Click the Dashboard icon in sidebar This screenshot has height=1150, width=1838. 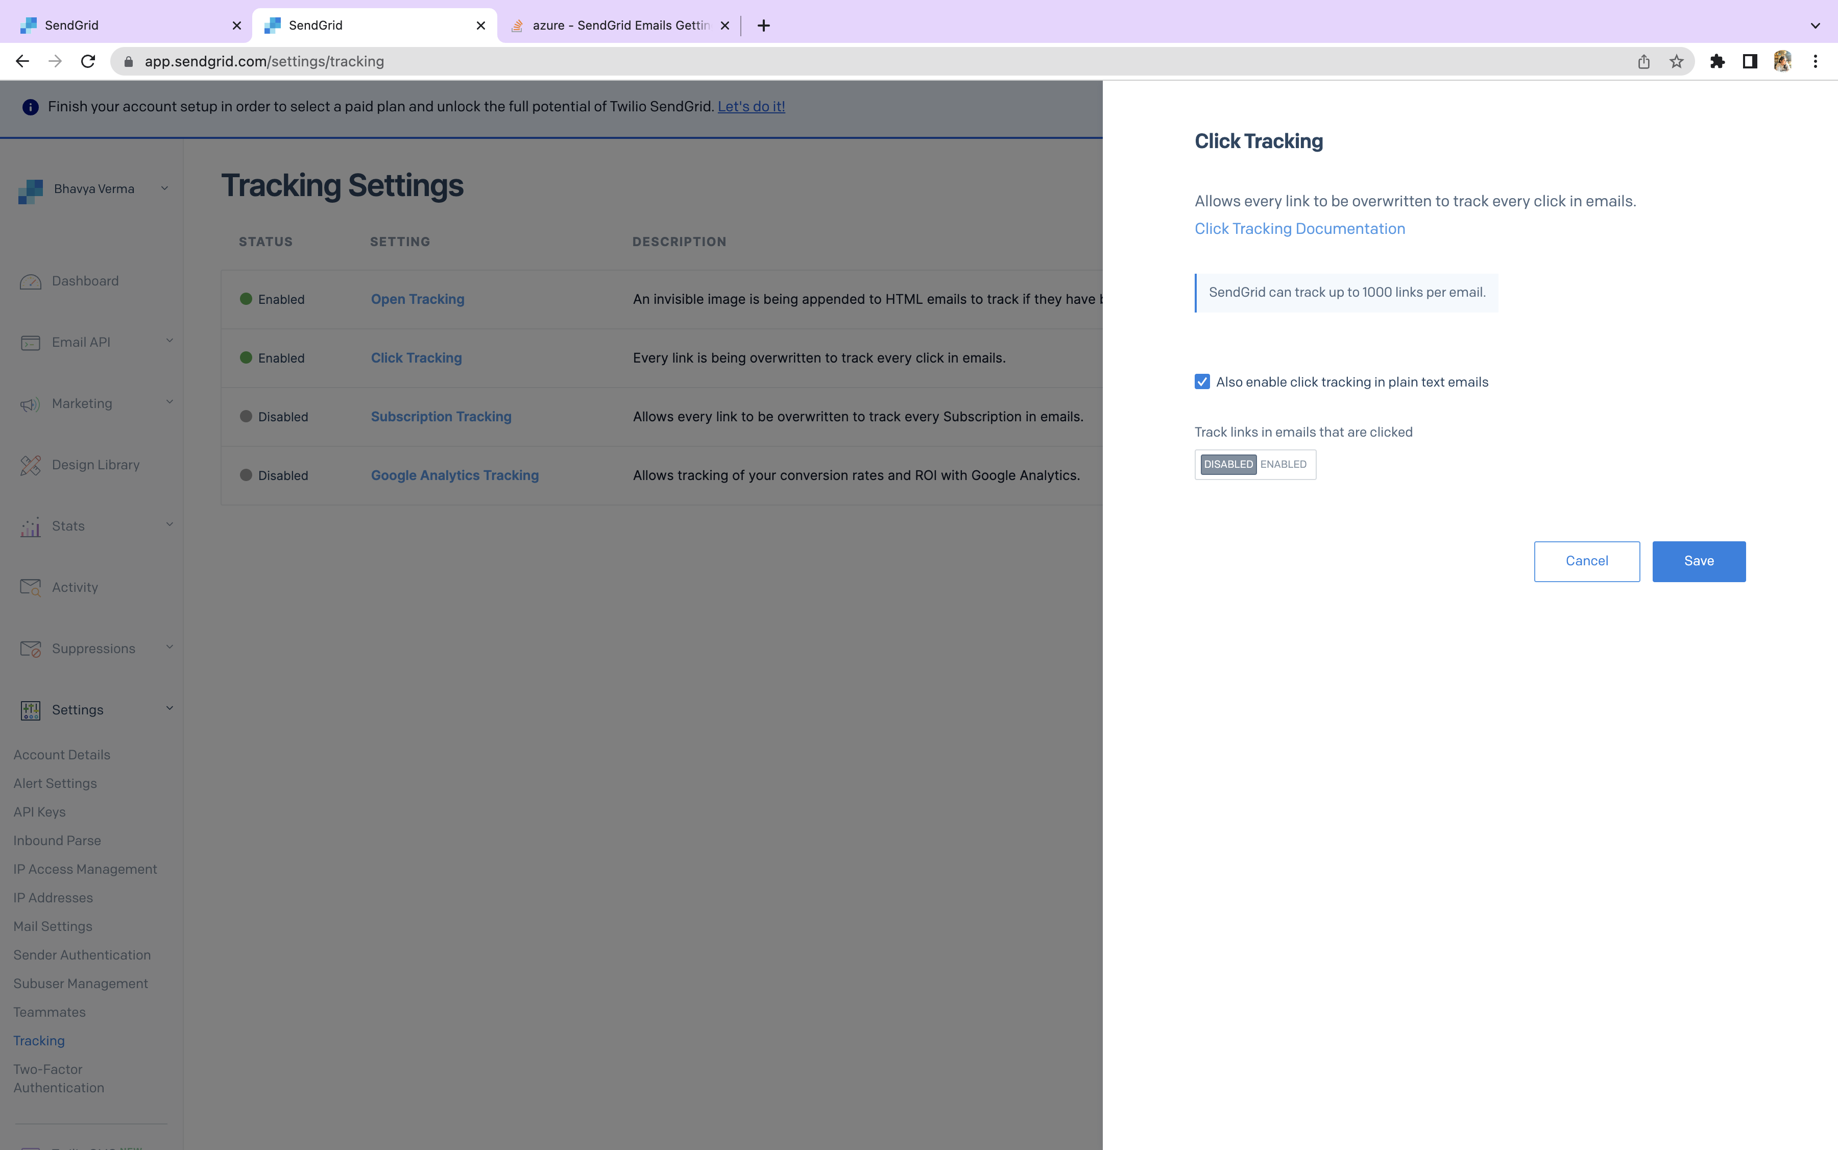pyautogui.click(x=32, y=279)
